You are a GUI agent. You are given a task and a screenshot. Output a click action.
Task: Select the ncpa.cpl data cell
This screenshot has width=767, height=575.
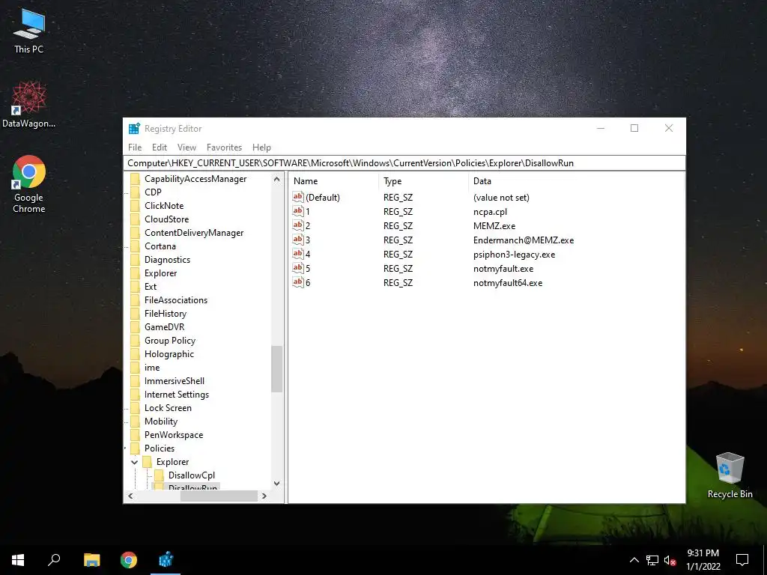[490, 212]
